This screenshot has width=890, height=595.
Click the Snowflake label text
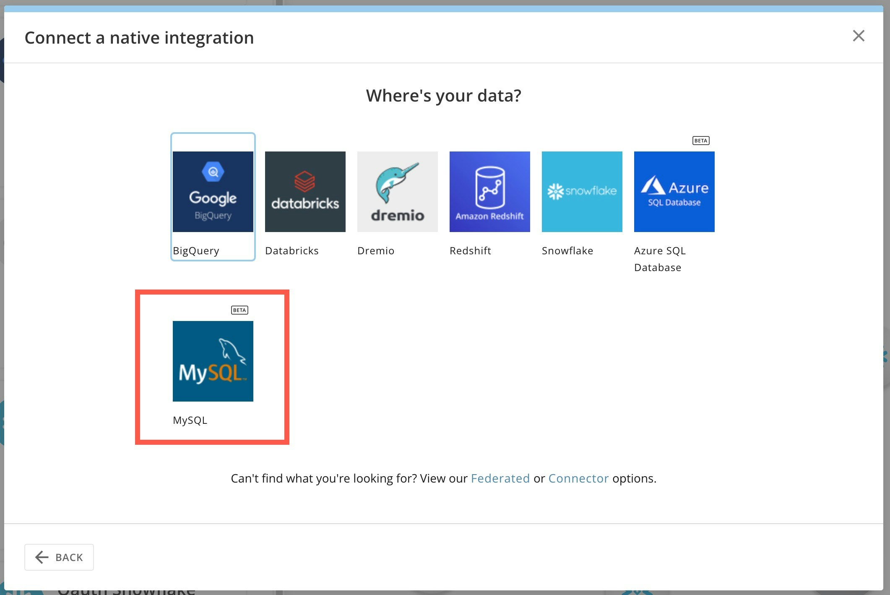[568, 251]
